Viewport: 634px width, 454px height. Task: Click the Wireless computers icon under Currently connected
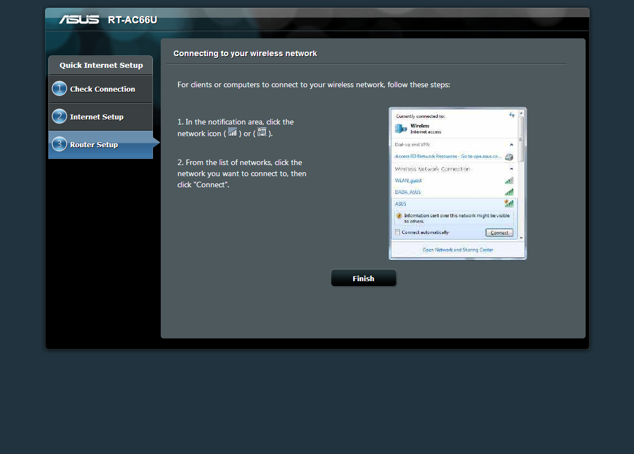(400, 128)
